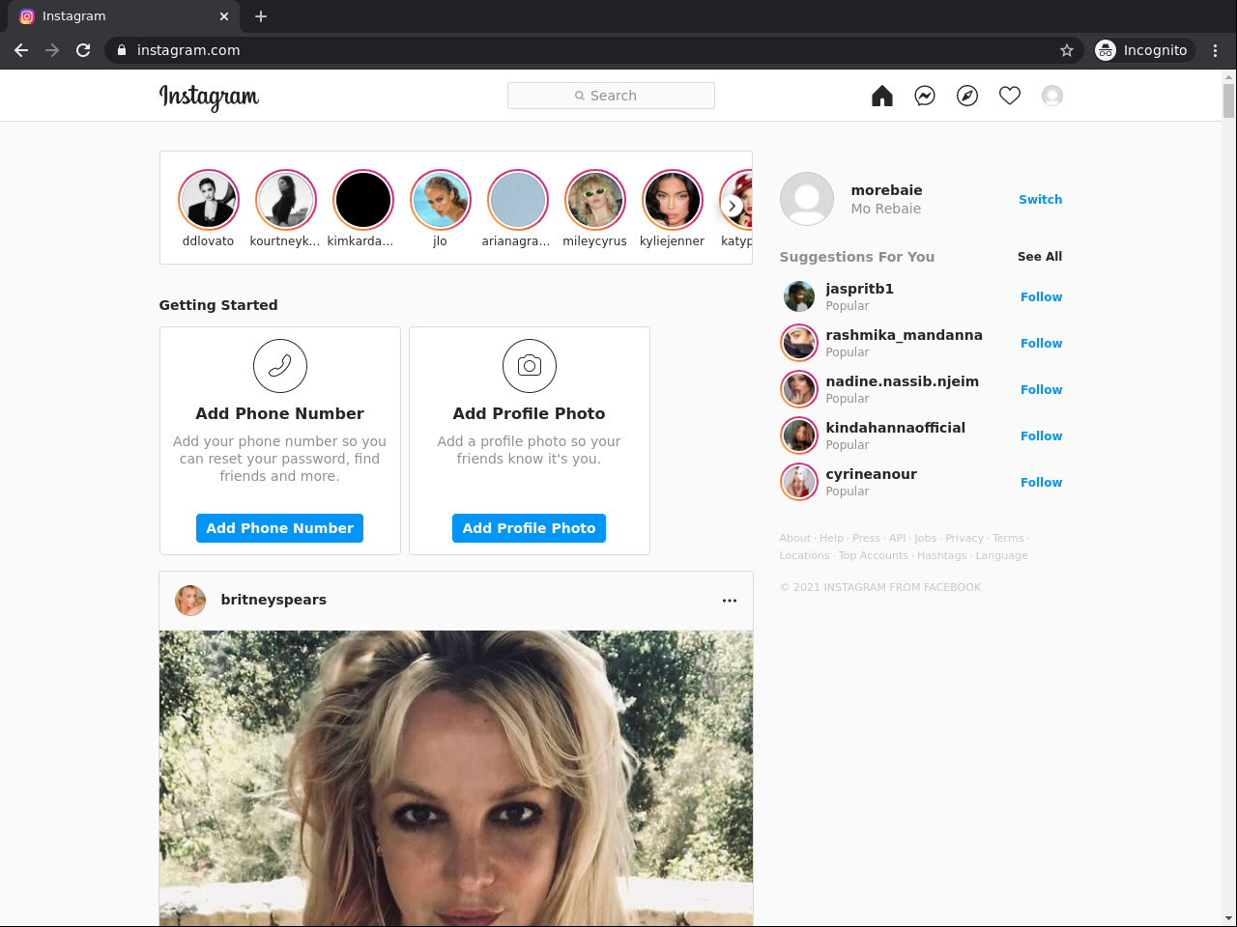Viewport: 1237px width, 927px height.
Task: Follow jaspritb1
Action: click(1041, 297)
